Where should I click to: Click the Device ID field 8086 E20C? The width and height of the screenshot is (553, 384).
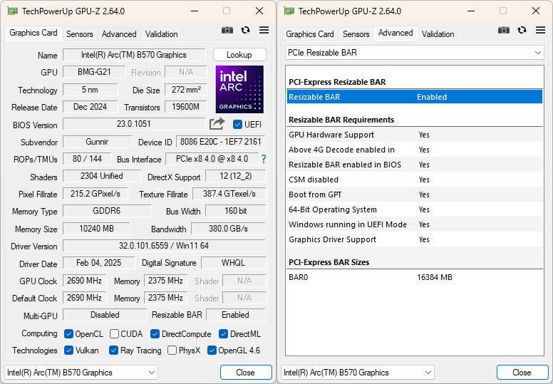tap(221, 142)
